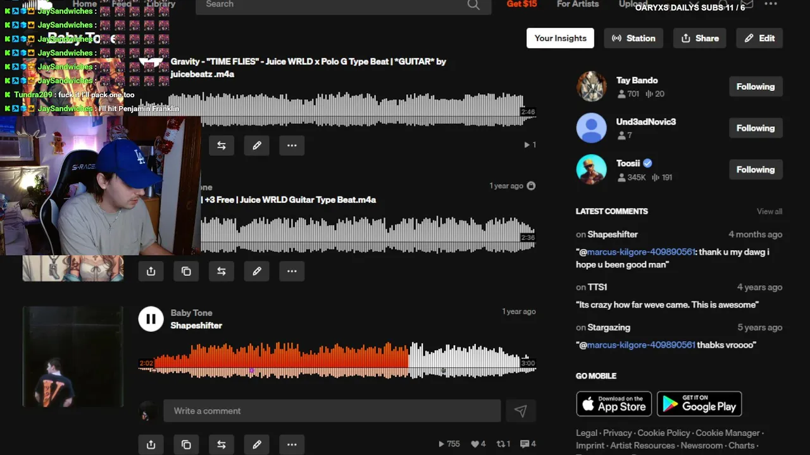Seek within the Guitar Type Beat waveform
This screenshot has width=810, height=455.
368,234
